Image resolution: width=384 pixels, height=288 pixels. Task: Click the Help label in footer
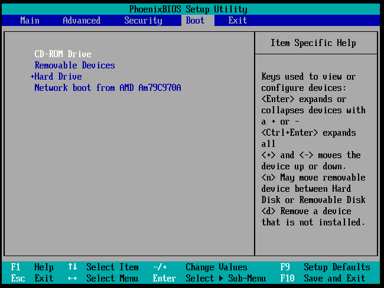[44, 267]
